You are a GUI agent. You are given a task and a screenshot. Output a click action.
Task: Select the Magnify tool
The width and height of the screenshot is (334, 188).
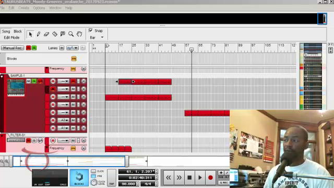pos(71,34)
